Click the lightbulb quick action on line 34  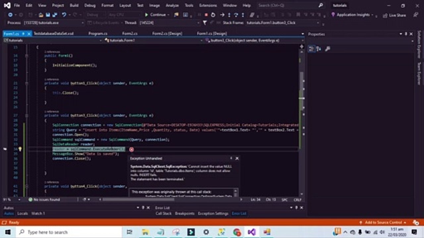[20, 149]
